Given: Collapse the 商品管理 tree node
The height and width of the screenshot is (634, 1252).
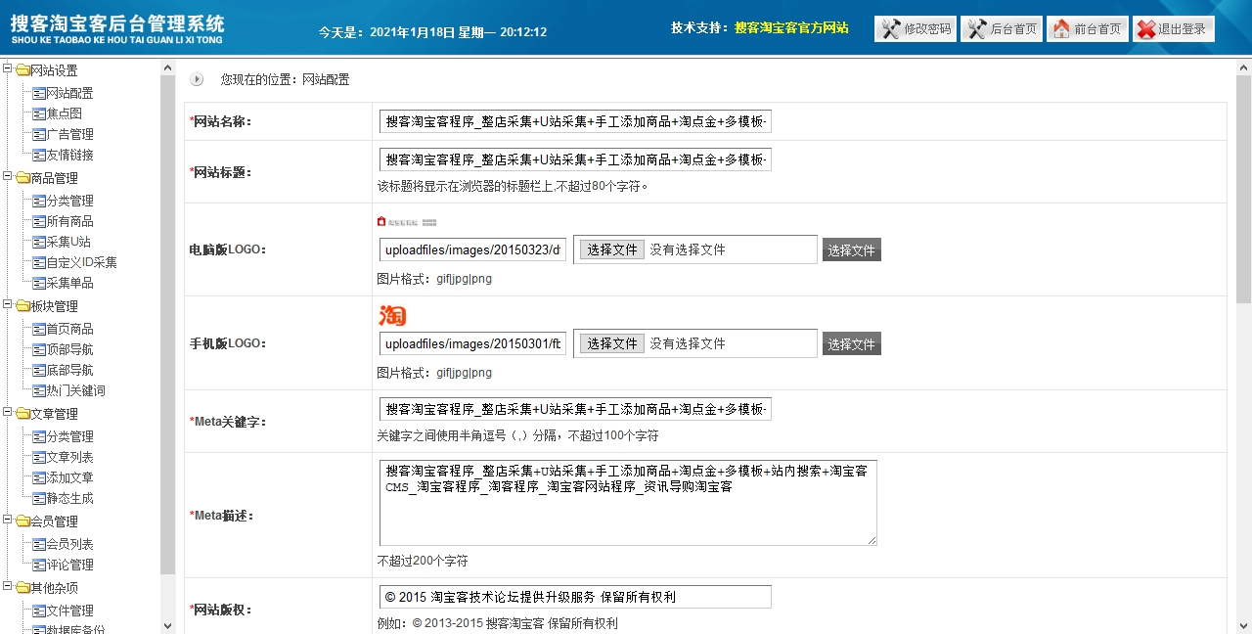Looking at the screenshot, I should (8, 176).
